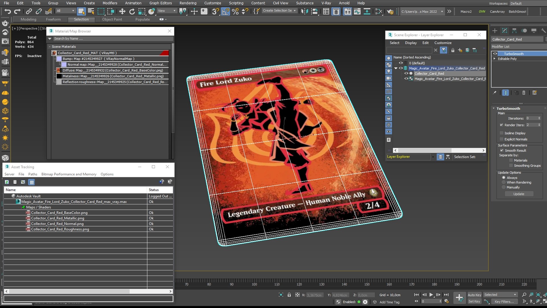Screen dimensions: 547x308
Task: Lock selection toggle in status bar
Action: (x=289, y=295)
